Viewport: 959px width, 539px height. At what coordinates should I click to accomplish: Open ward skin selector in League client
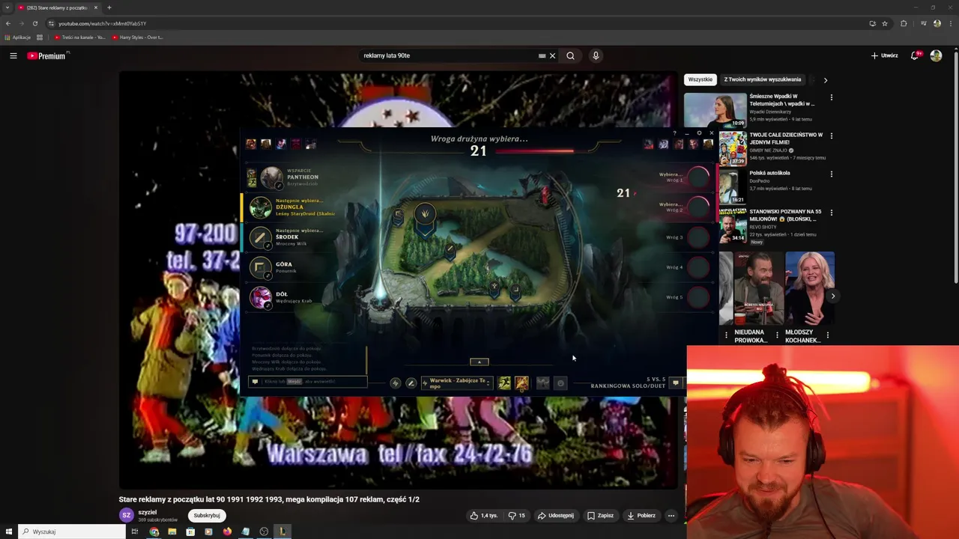click(x=542, y=383)
